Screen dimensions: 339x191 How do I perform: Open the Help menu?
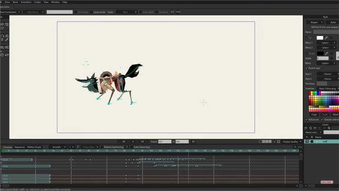pyautogui.click(x=65, y=2)
